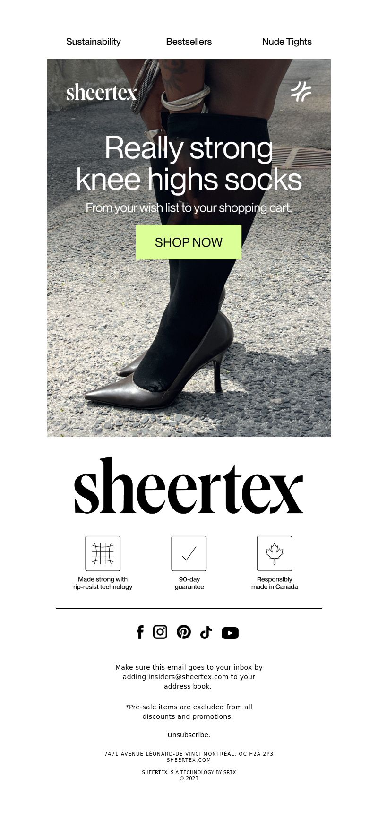Click the large black sheertex logo
The height and width of the screenshot is (819, 378).
(x=189, y=485)
